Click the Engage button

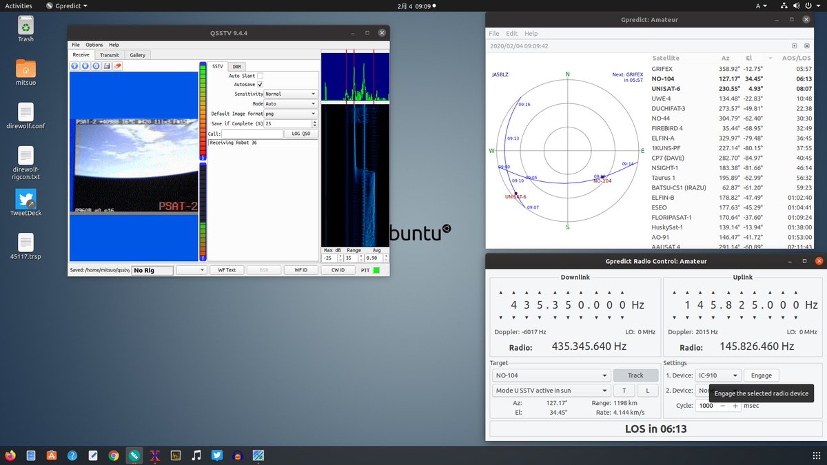pos(761,375)
